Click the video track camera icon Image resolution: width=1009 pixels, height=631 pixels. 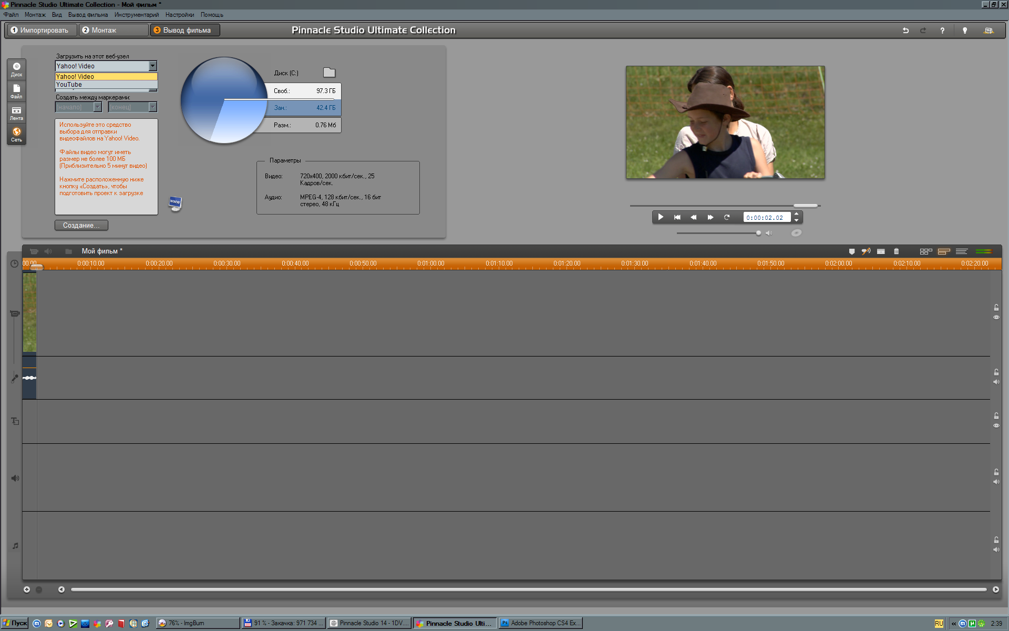(15, 313)
